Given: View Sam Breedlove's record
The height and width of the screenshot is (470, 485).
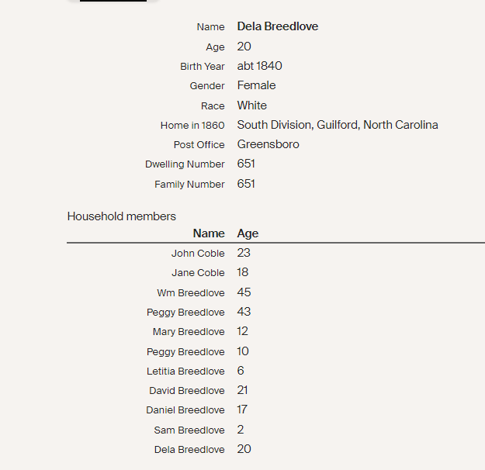Looking at the screenshot, I should pyautogui.click(x=189, y=430).
